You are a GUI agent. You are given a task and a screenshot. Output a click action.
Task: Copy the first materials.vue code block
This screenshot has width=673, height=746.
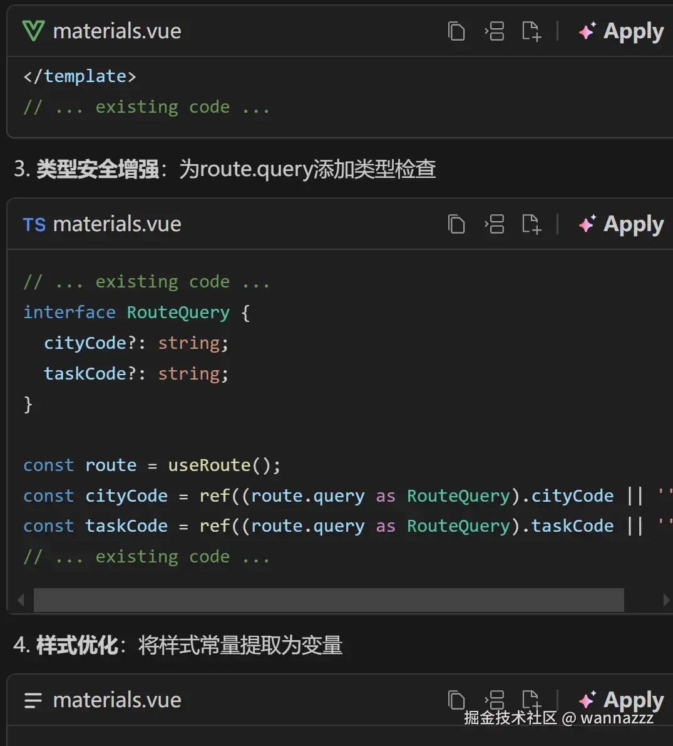pyautogui.click(x=456, y=31)
